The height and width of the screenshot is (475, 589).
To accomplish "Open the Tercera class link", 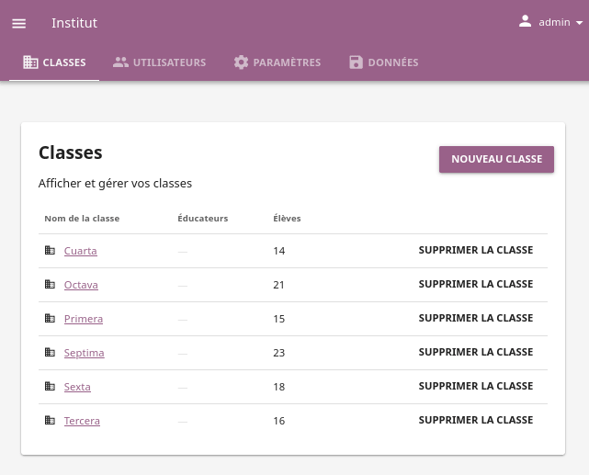I will pyautogui.click(x=82, y=421).
